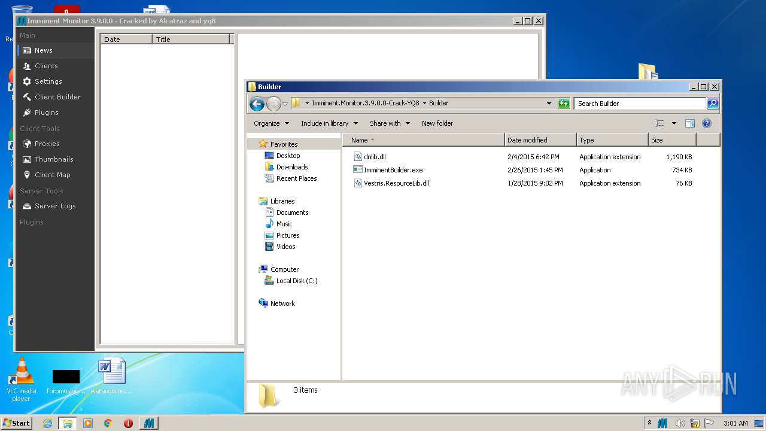
Task: Select the dnlib.dll file
Action: pyautogui.click(x=375, y=157)
